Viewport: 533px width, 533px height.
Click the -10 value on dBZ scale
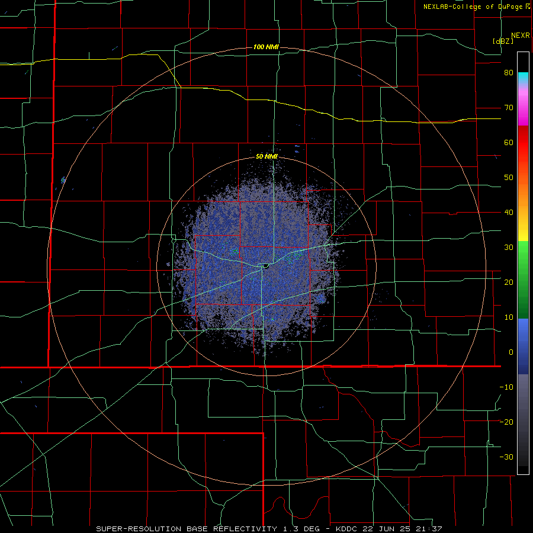(506, 387)
